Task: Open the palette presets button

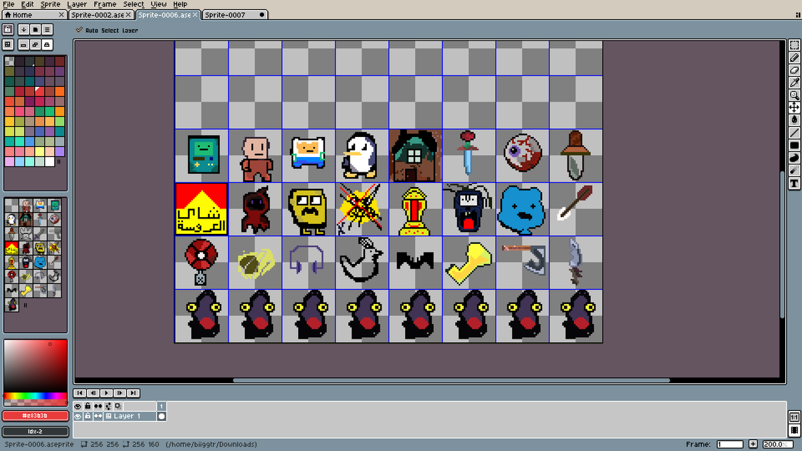Action: (35, 29)
